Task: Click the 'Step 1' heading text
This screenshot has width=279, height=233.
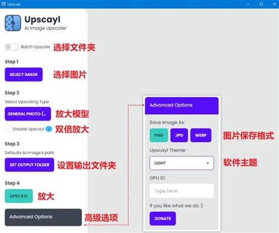Action: pos(12,62)
